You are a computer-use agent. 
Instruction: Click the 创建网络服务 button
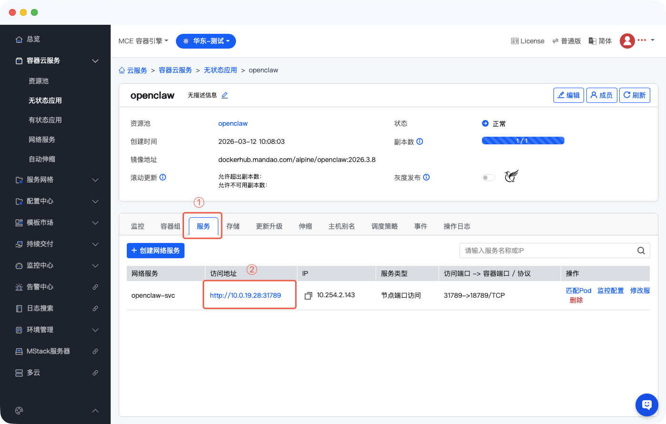click(155, 251)
